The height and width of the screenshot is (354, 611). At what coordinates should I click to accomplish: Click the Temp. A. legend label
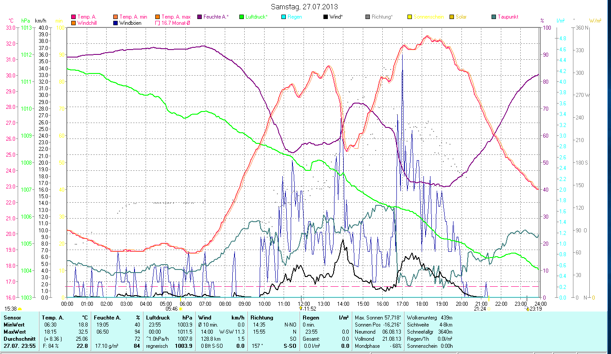click(87, 17)
